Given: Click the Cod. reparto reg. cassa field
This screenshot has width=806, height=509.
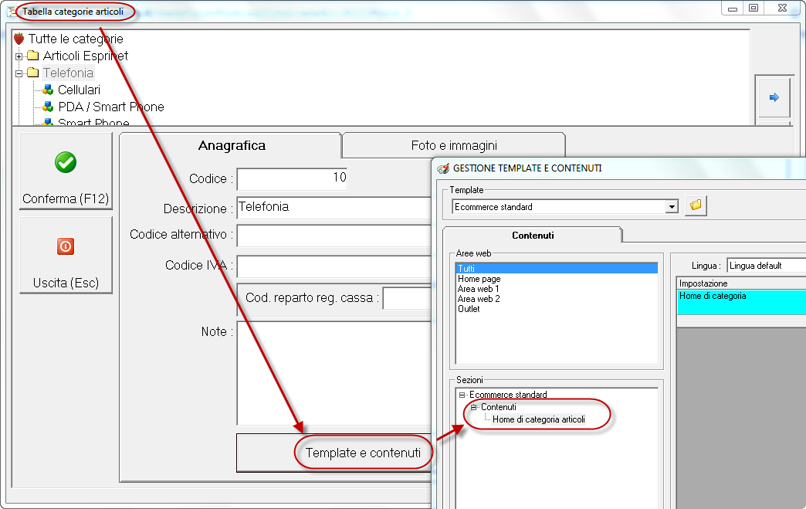Looking at the screenshot, I should pos(407,298).
